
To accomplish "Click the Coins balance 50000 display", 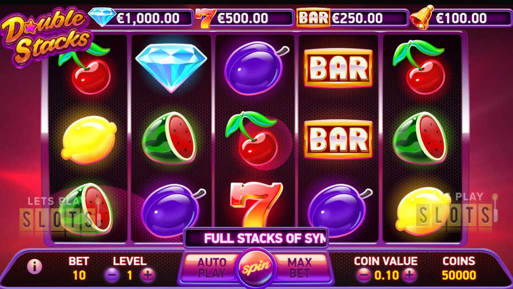I will (459, 275).
